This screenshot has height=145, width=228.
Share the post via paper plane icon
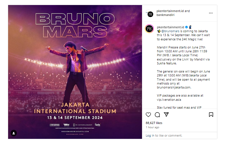pyautogui.click(x=166, y=114)
